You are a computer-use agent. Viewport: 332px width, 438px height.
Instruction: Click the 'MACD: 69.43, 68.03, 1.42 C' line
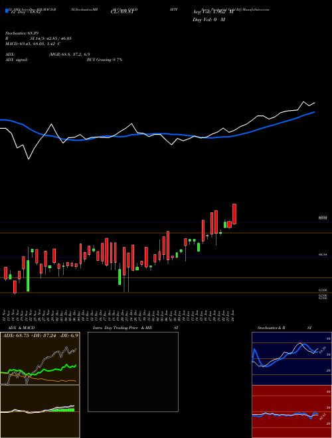(33, 44)
